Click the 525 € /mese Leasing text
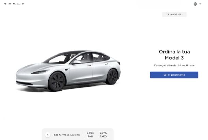The width and height of the screenshot is (208, 140). (67, 135)
